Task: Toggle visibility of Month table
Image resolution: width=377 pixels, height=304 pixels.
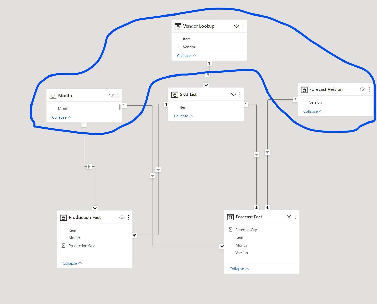Action: click(111, 96)
